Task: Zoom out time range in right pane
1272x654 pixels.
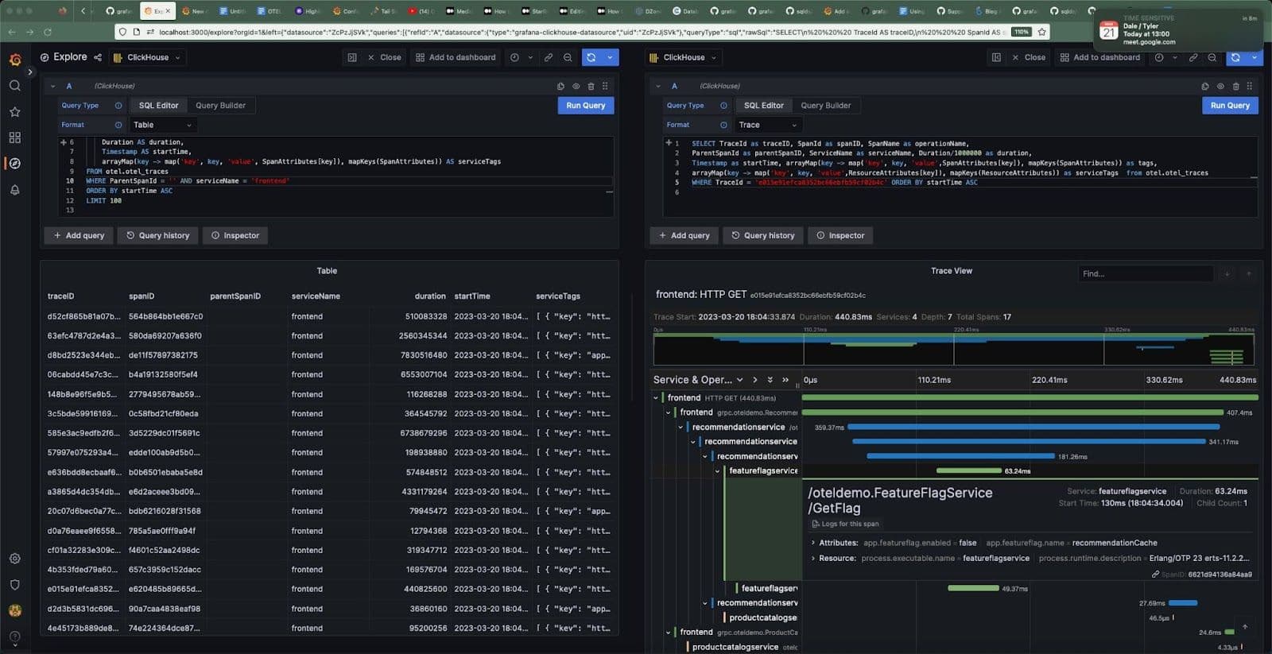Action: (x=1212, y=57)
